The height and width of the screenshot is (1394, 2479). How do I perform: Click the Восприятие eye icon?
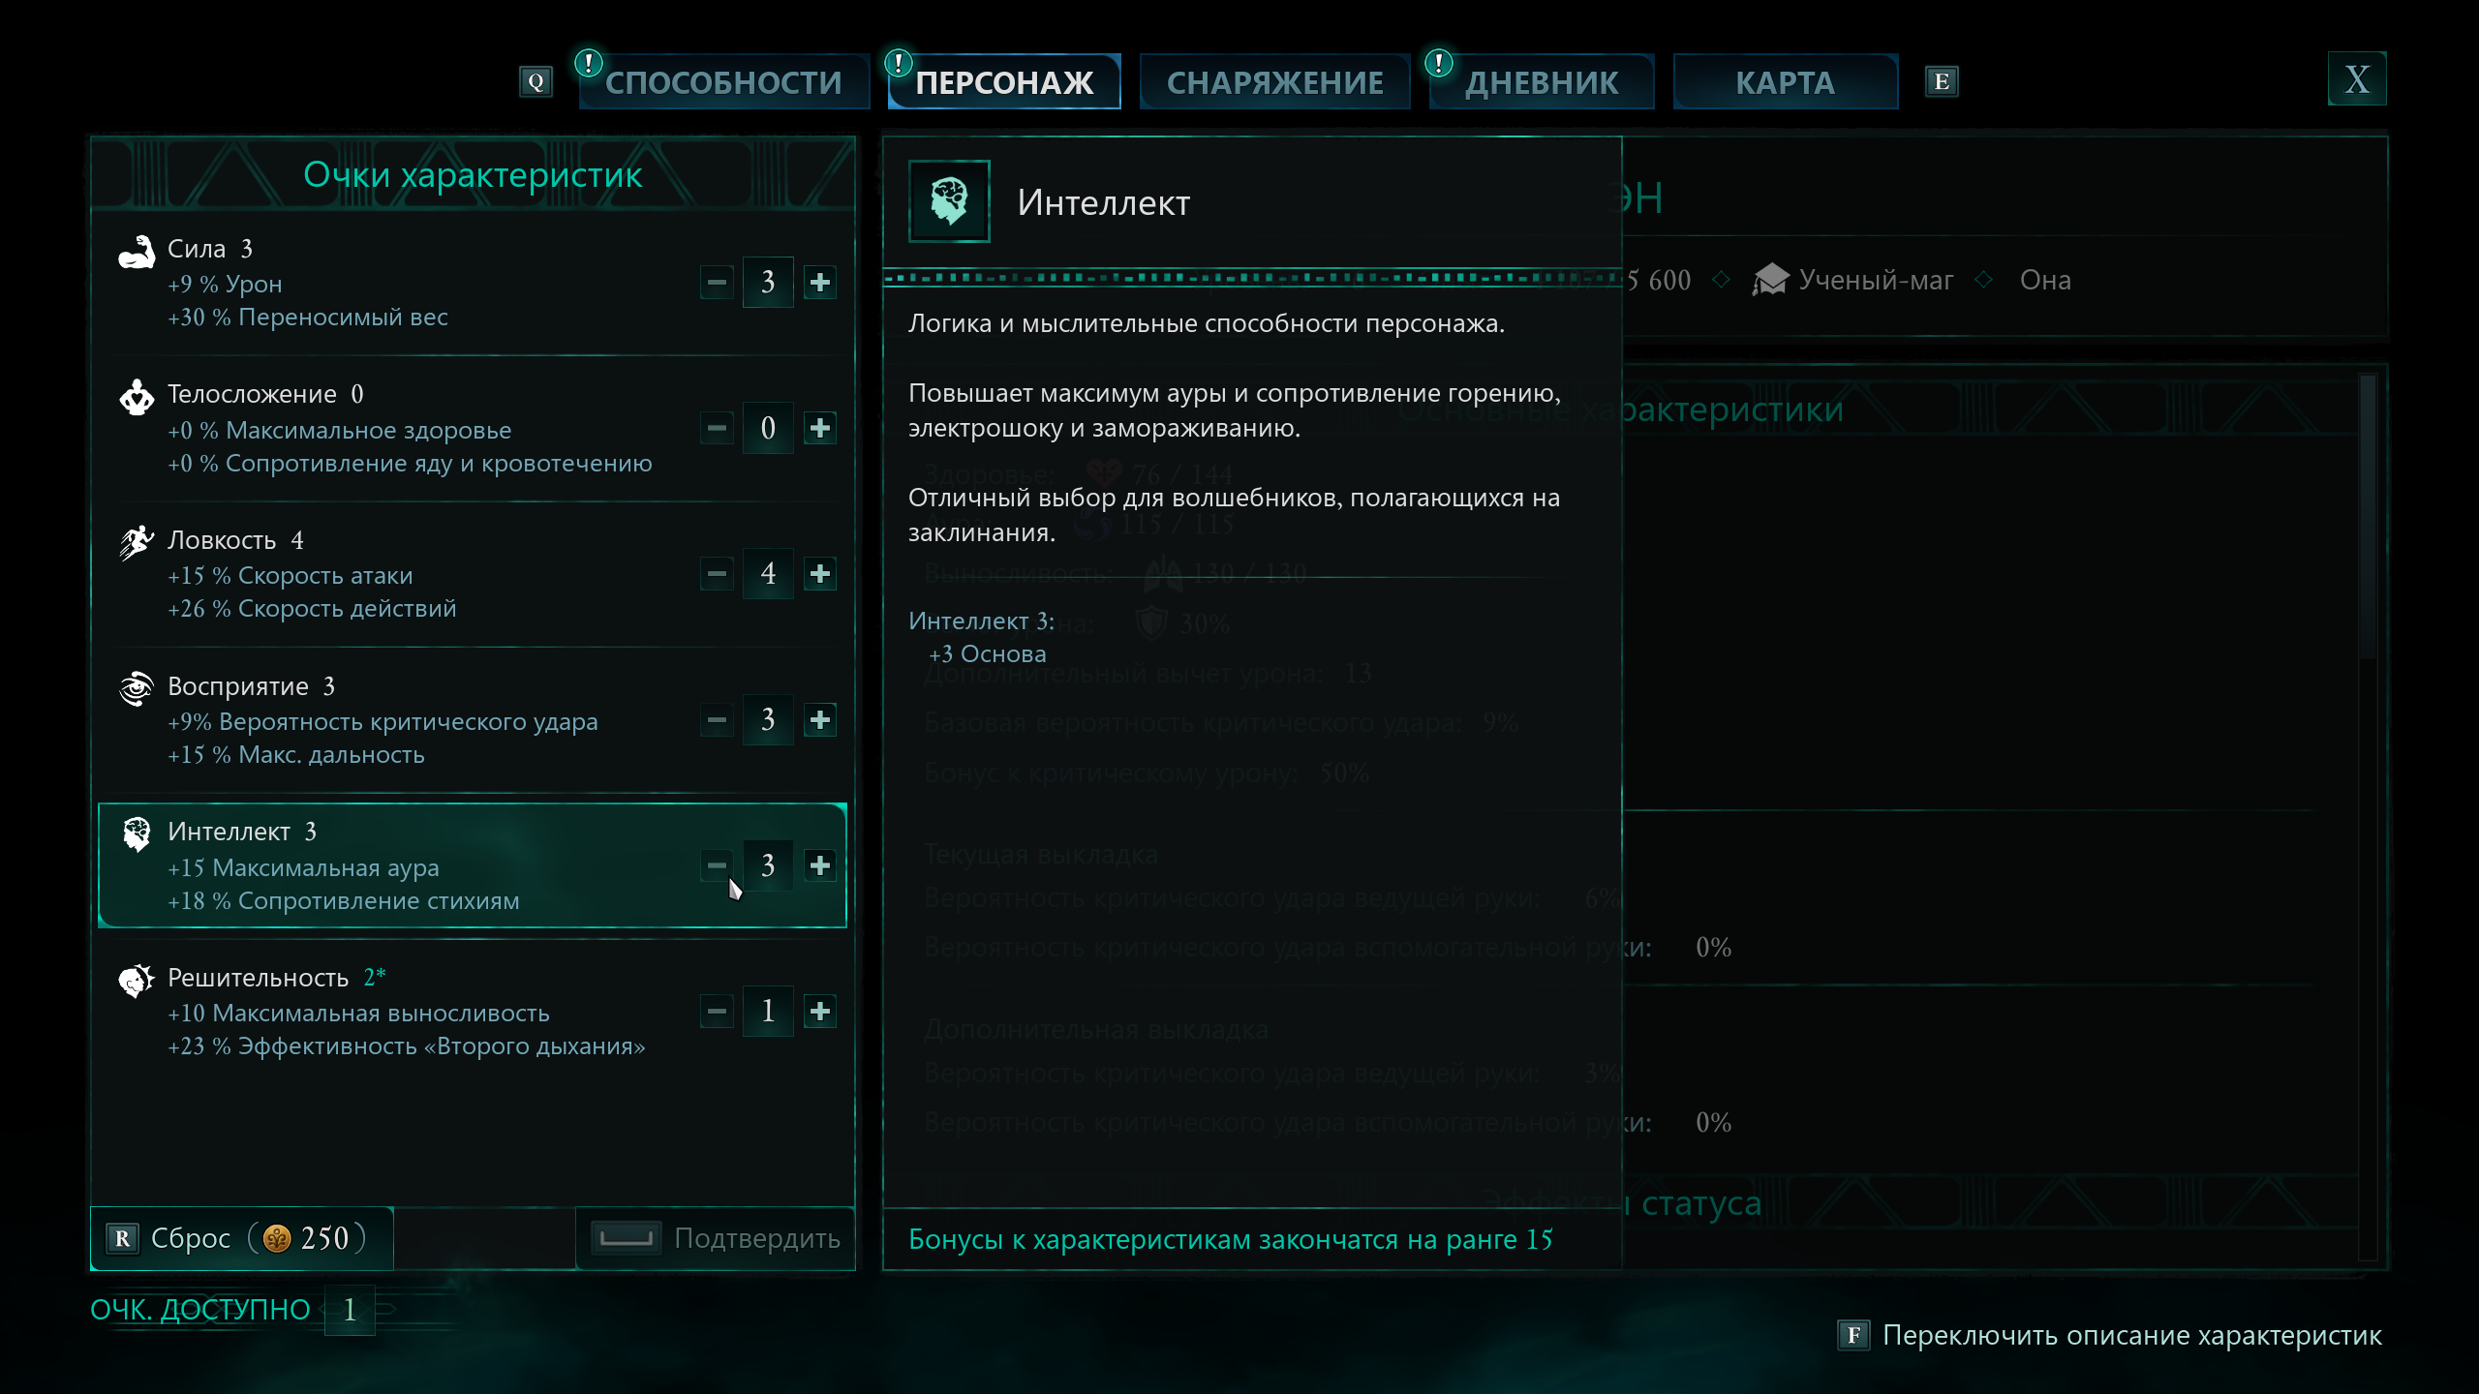137,688
